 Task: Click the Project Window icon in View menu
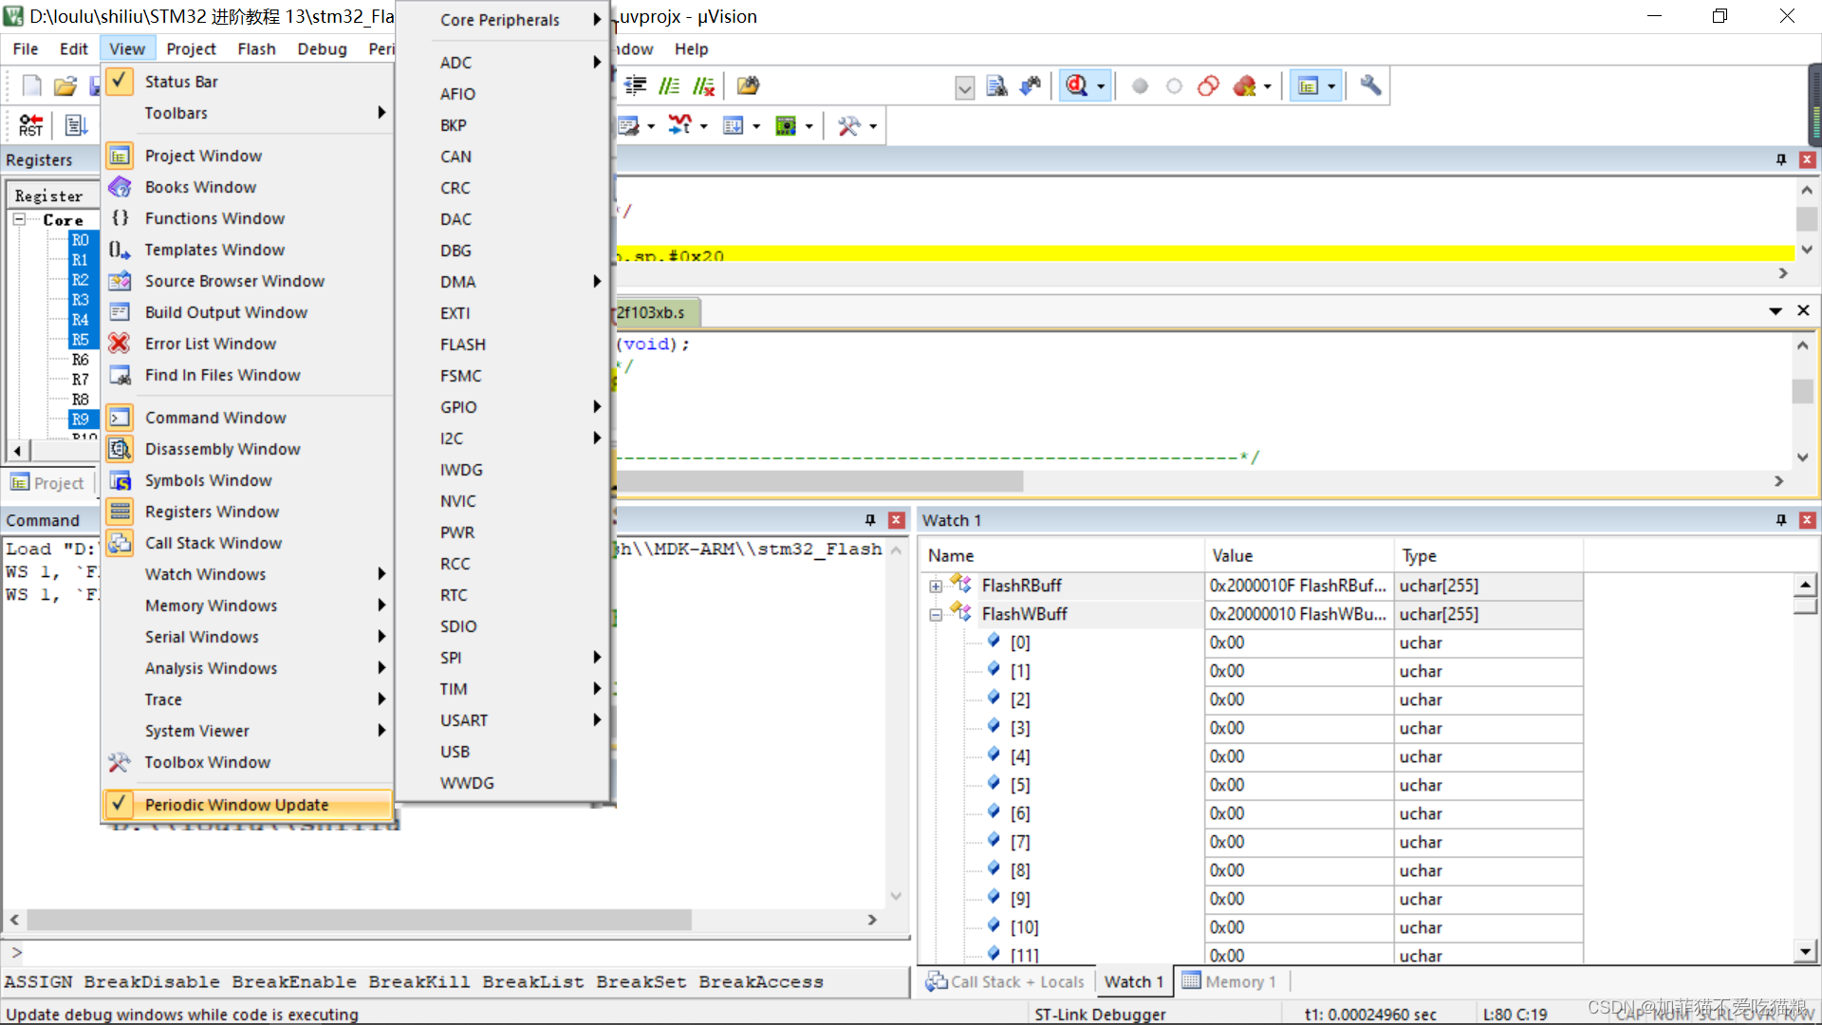120,156
